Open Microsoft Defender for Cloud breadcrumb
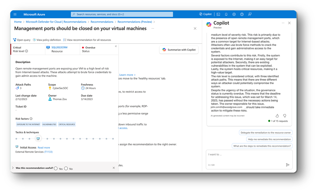Image resolution: width=318 pixels, height=194 pixels. click(x=56, y=22)
